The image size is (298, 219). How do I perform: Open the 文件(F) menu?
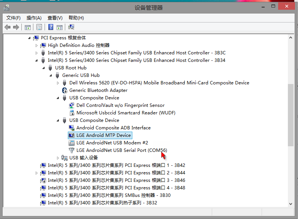(x=13, y=18)
